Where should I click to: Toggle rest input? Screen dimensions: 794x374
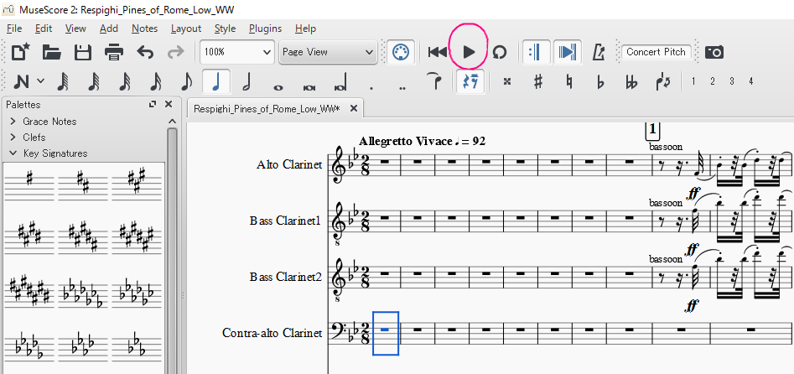tap(470, 81)
